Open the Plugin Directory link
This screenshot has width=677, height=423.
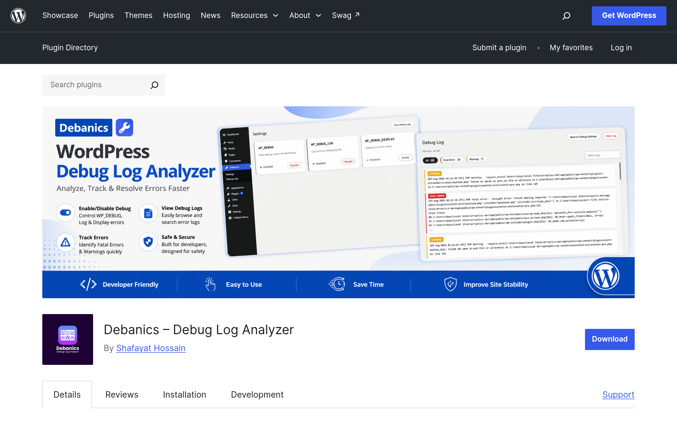[70, 48]
